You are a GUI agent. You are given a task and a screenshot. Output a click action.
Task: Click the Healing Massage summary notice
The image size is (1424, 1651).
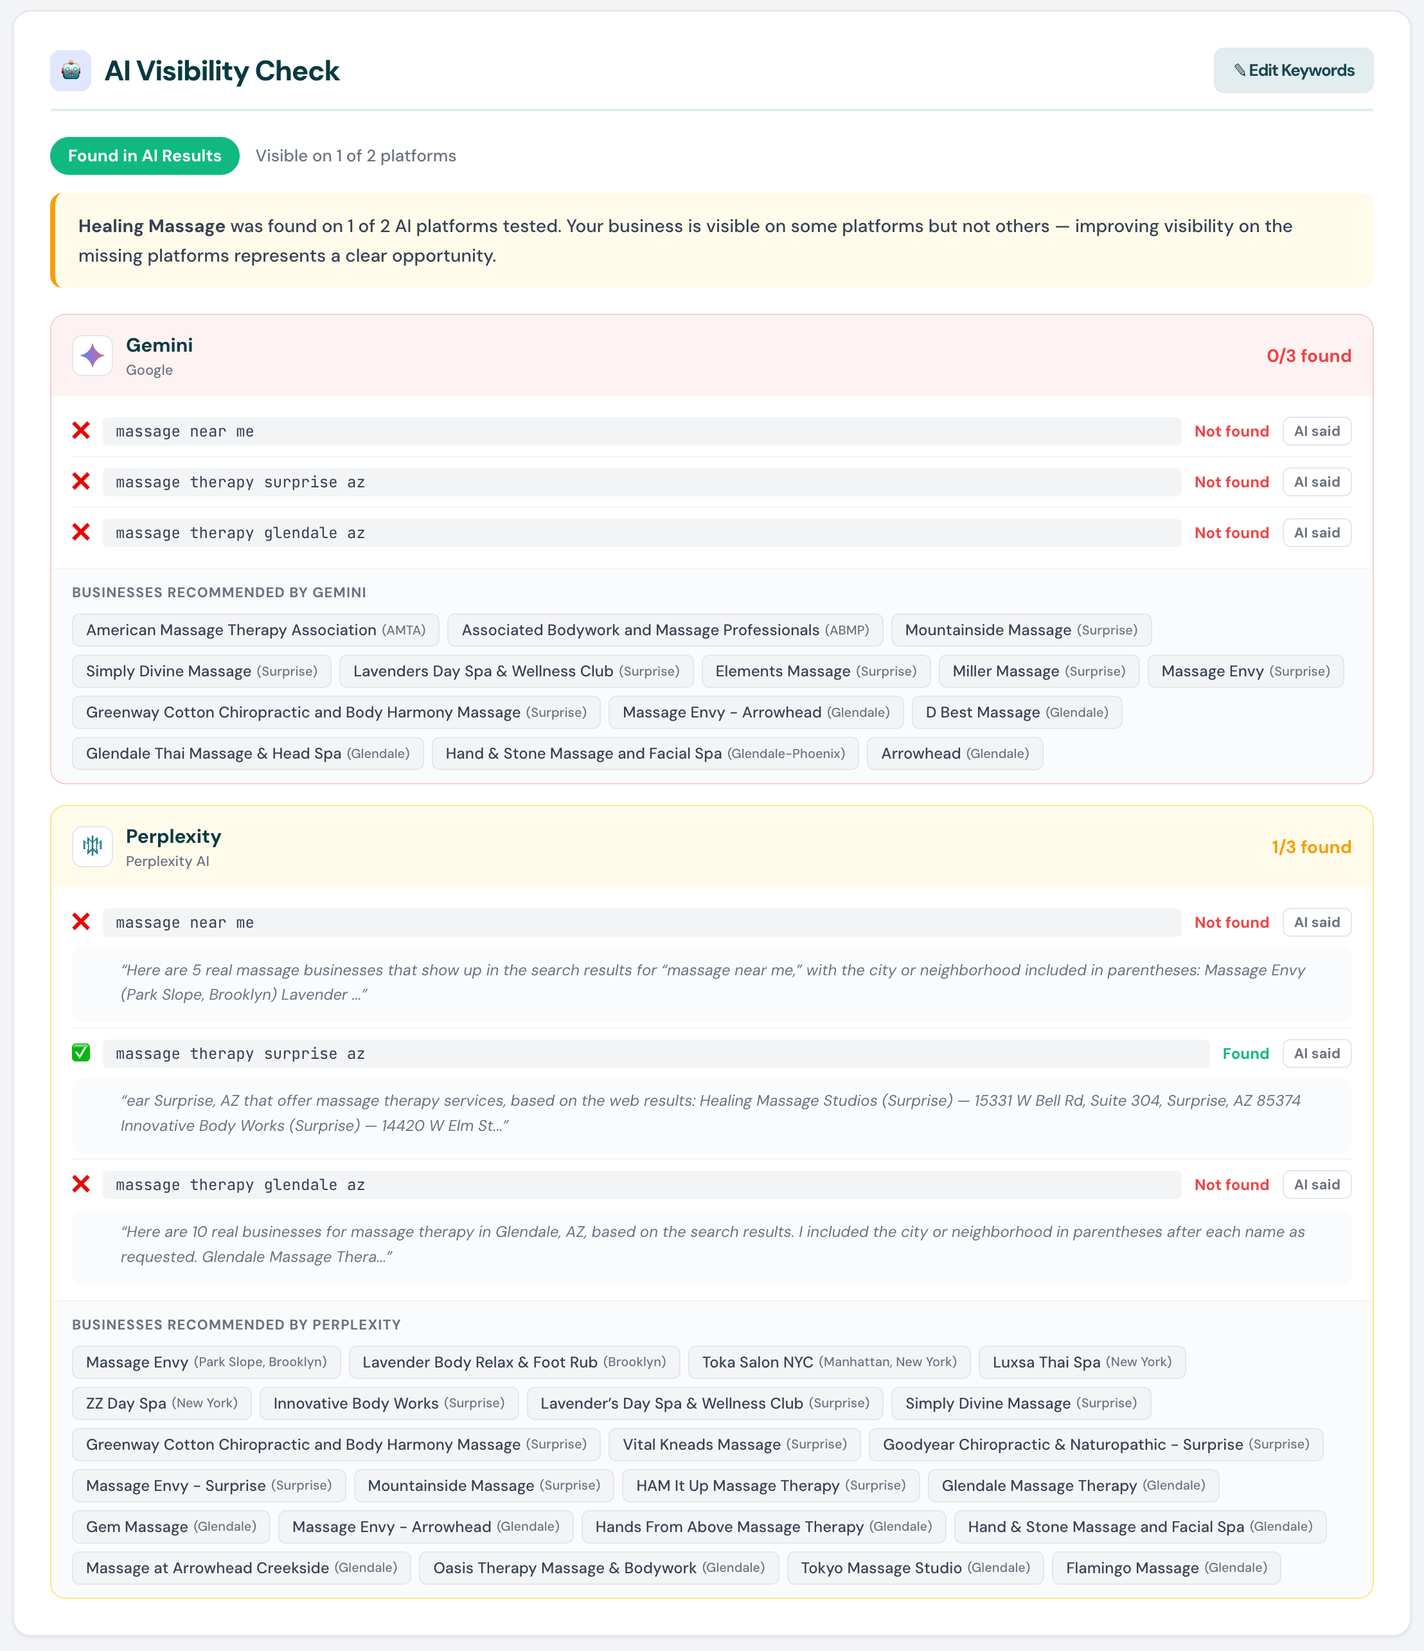click(x=712, y=240)
